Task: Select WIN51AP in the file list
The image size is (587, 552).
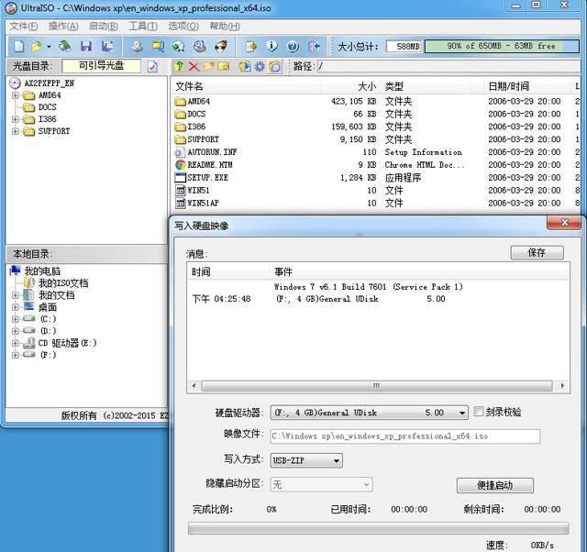Action: (x=203, y=203)
